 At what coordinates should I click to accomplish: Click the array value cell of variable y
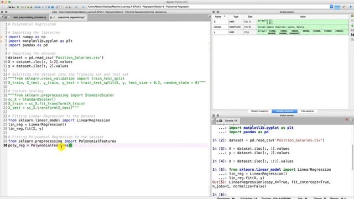click(303, 32)
